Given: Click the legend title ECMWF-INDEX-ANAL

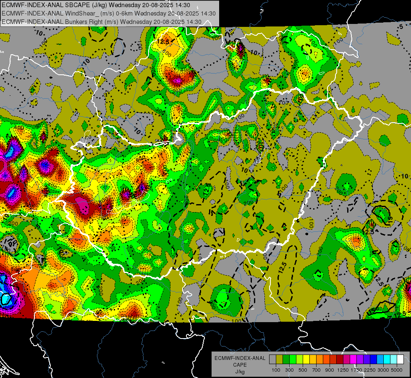Looking at the screenshot, I should coord(240,358).
